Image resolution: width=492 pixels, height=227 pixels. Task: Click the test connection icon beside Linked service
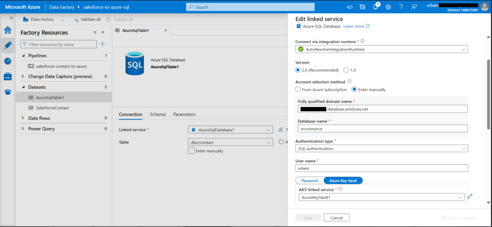(281, 130)
